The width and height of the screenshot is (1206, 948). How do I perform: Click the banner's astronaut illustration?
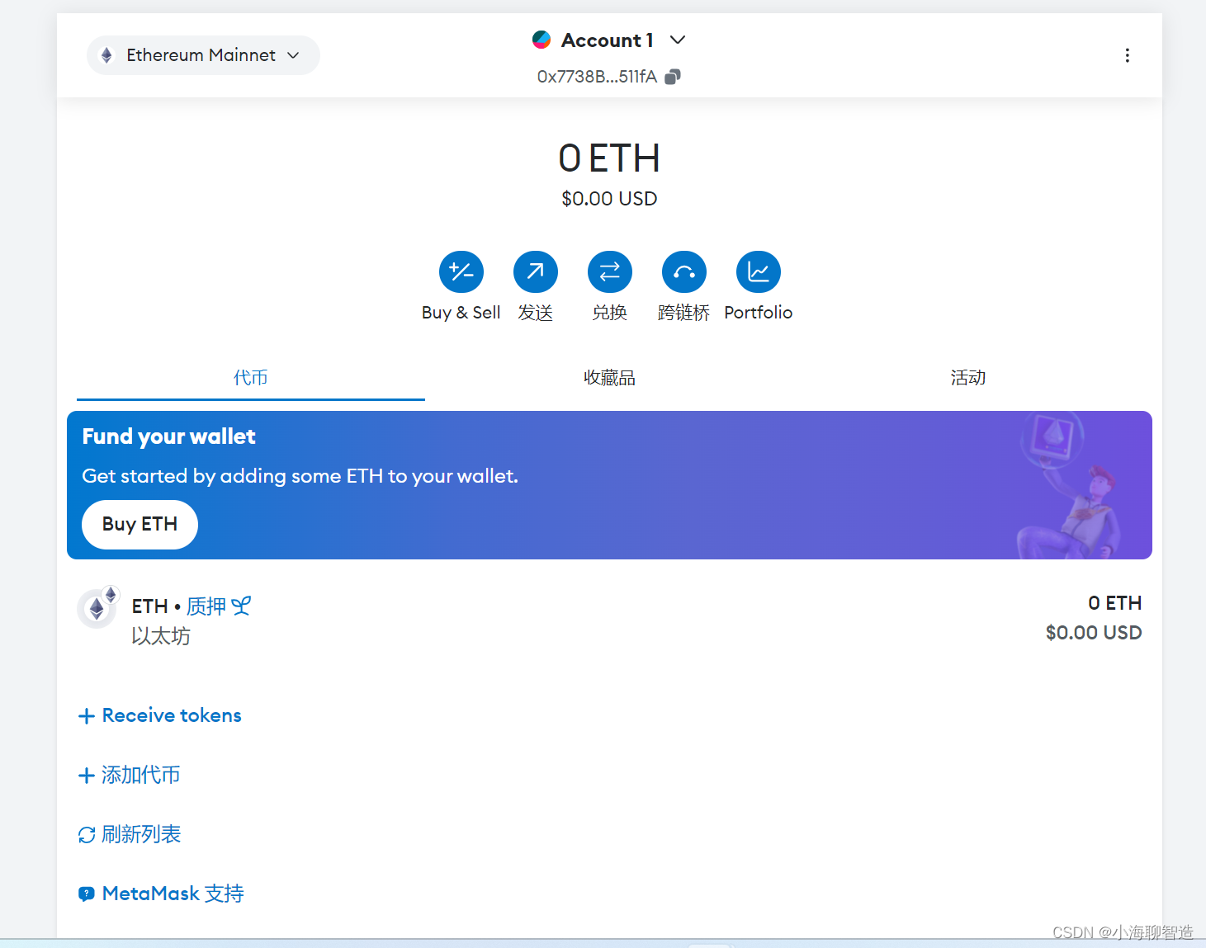point(1069,485)
